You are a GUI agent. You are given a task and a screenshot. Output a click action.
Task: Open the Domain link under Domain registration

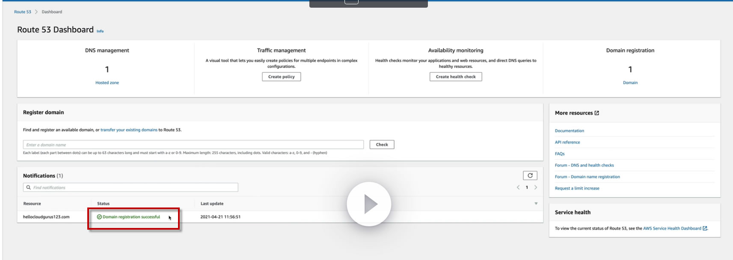(630, 83)
